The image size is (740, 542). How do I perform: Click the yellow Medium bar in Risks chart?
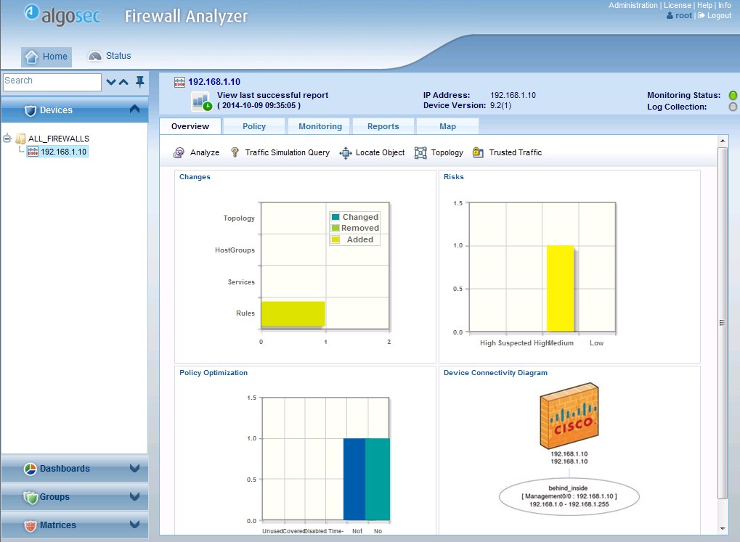tap(560, 289)
